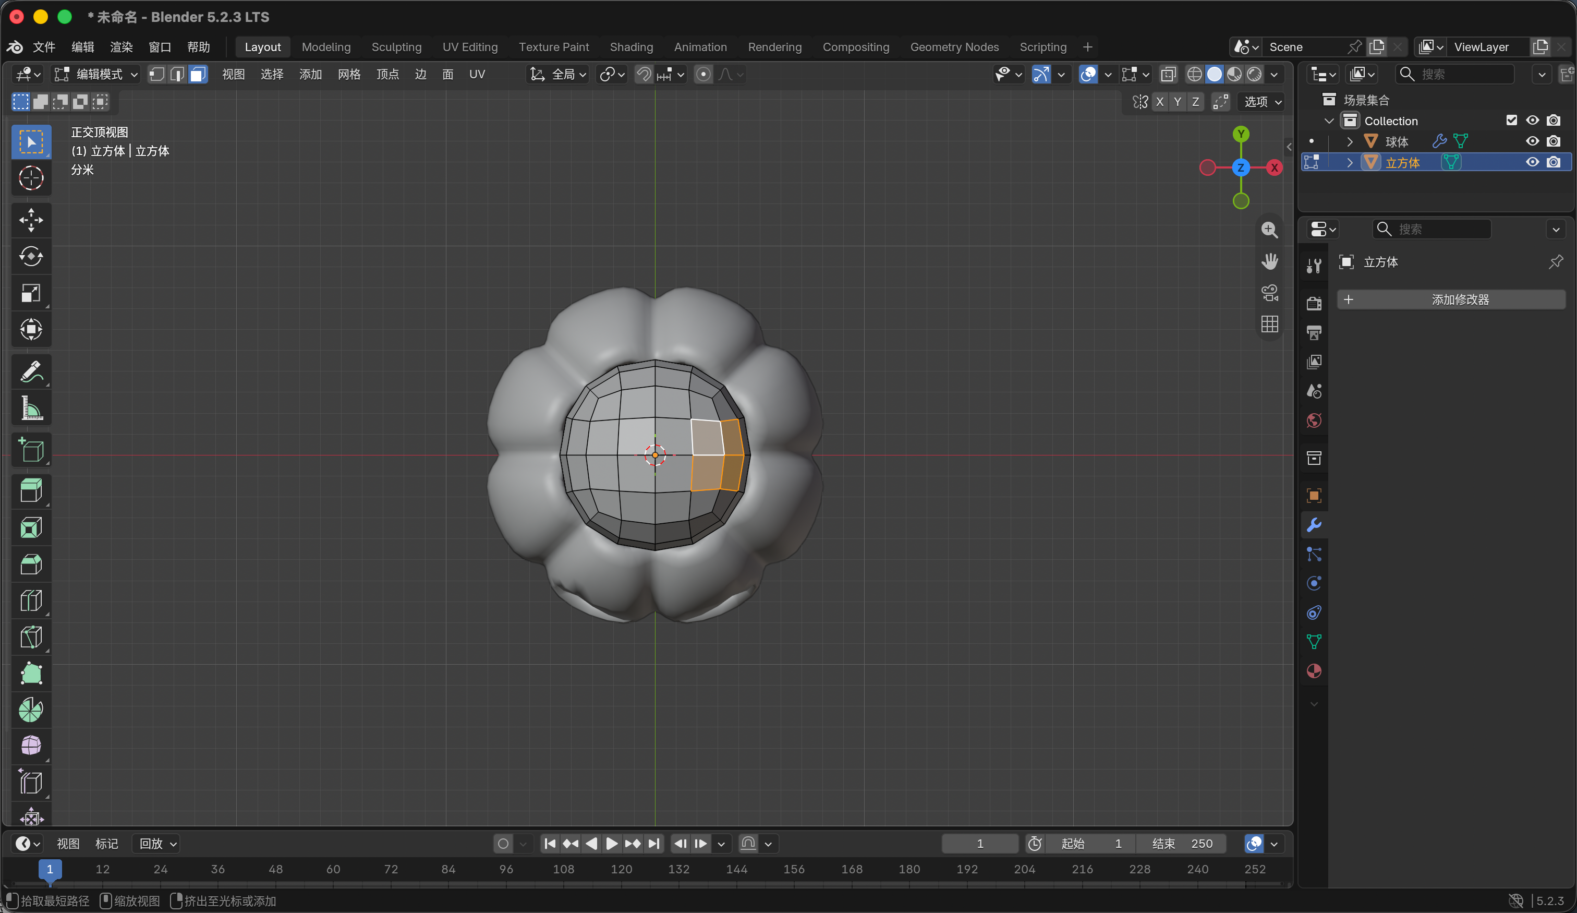Jump to the last frame

click(x=653, y=844)
